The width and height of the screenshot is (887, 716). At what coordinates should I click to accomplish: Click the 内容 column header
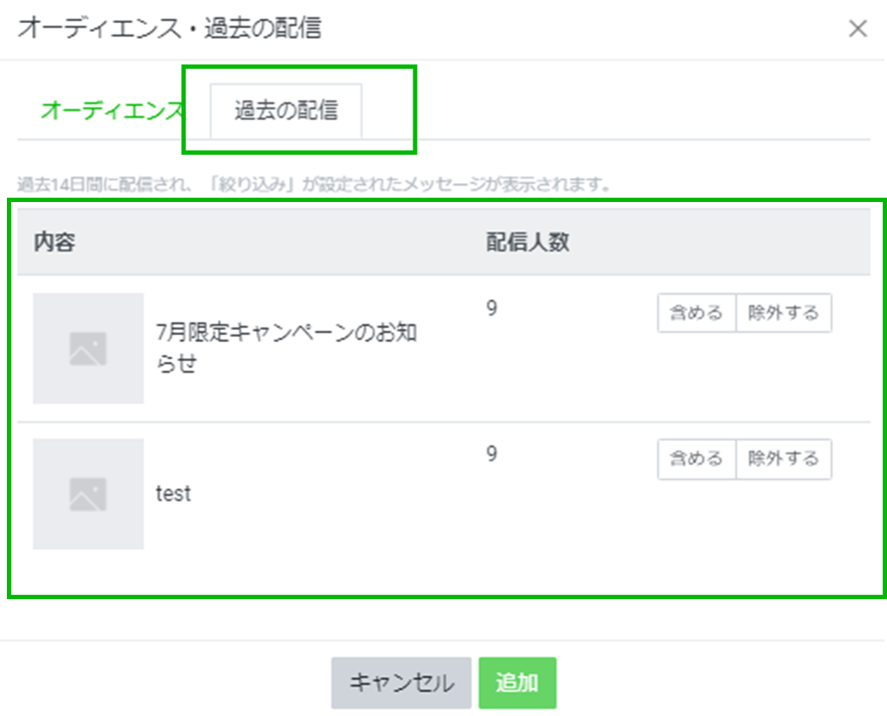pyautogui.click(x=55, y=242)
